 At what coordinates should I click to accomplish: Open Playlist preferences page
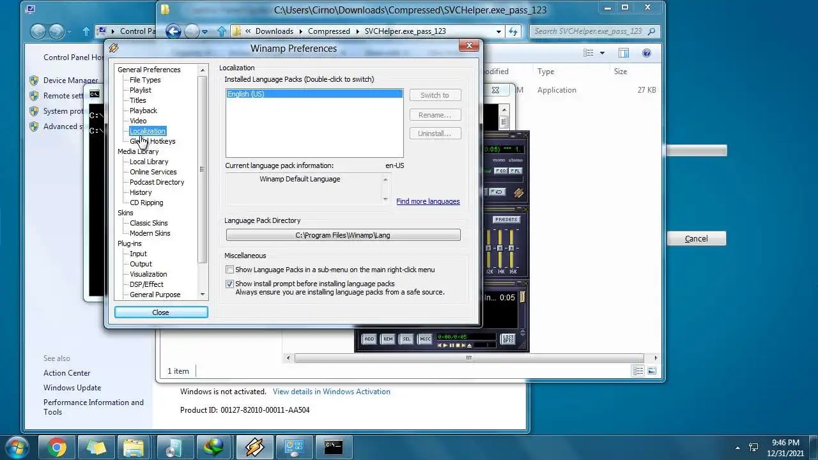coord(141,90)
